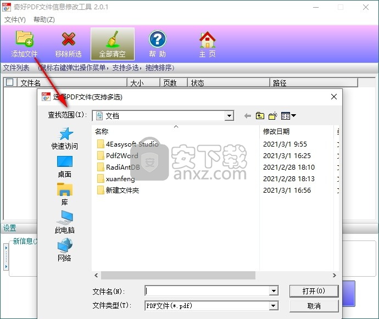The height and width of the screenshot is (319, 379).
Task: Select the xuanfeng folder
Action: (116, 179)
